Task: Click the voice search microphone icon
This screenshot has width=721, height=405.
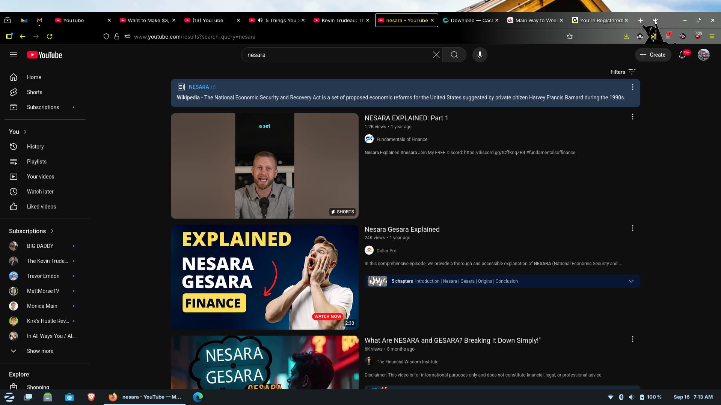Action: click(480, 55)
